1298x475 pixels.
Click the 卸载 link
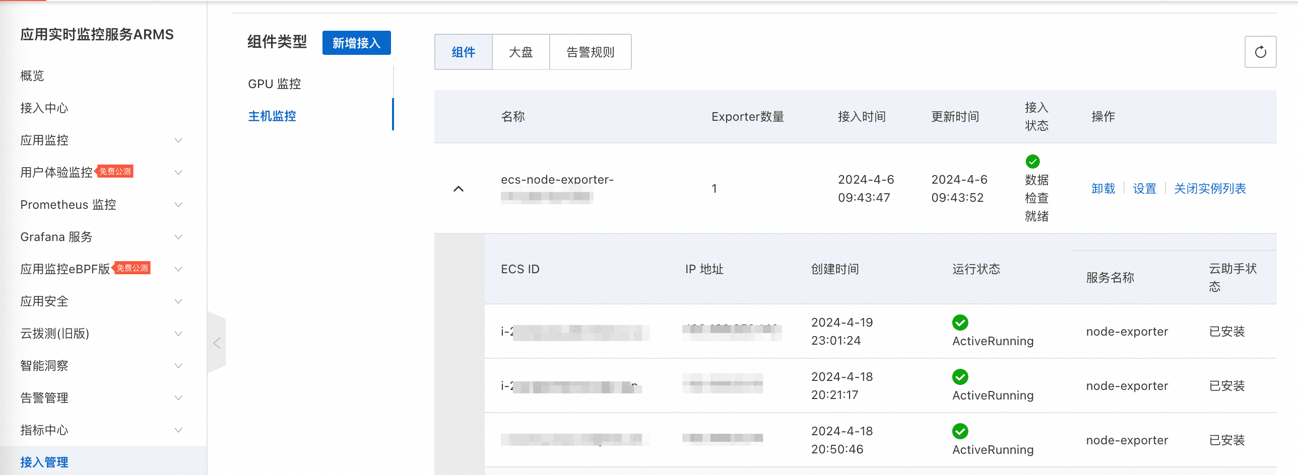(1103, 189)
